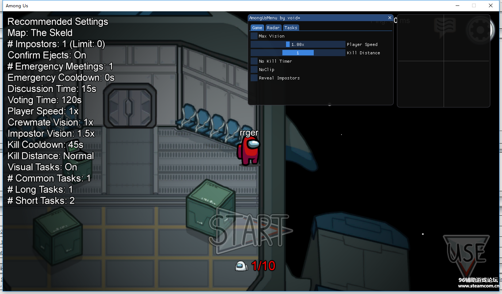Click the START game button
Viewport: 502px width, 294px height.
[251, 231]
